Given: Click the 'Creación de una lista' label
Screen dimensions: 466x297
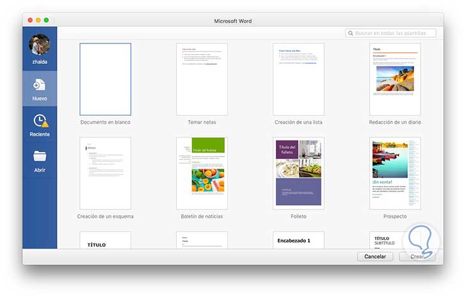Looking at the screenshot, I should [298, 122].
